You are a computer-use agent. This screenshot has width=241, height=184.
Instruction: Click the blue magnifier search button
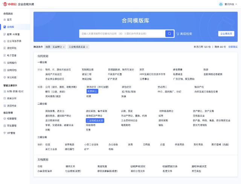[169, 33]
